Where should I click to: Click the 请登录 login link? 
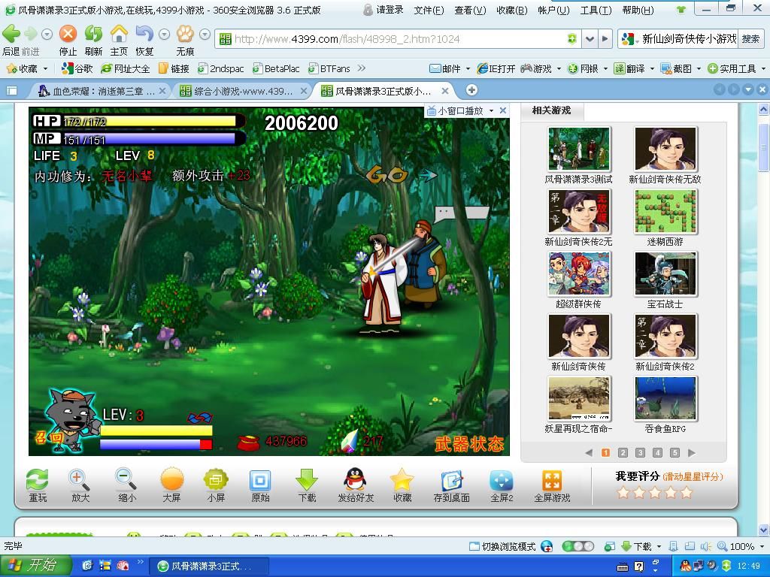pyautogui.click(x=390, y=10)
